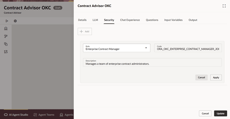
Task: Click the Add button
Action: [85, 32]
